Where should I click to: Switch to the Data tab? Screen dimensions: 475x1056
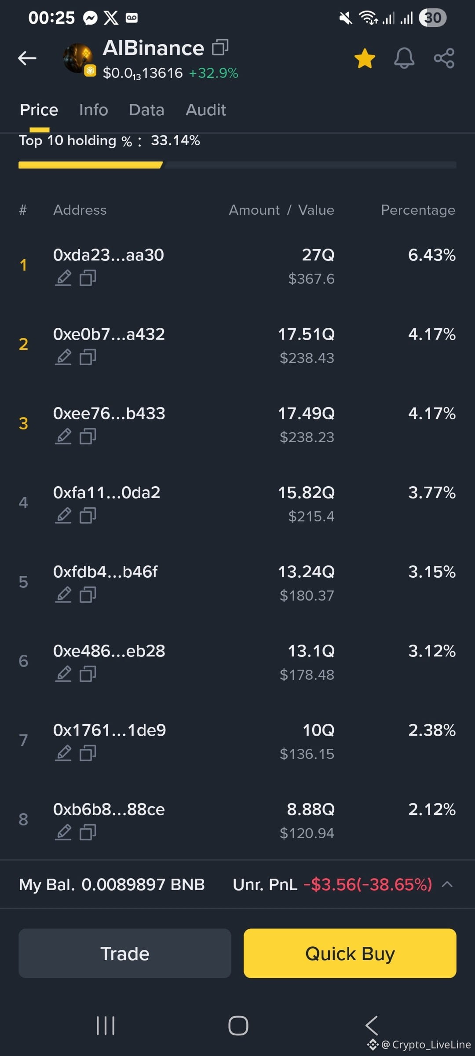pyautogui.click(x=146, y=110)
